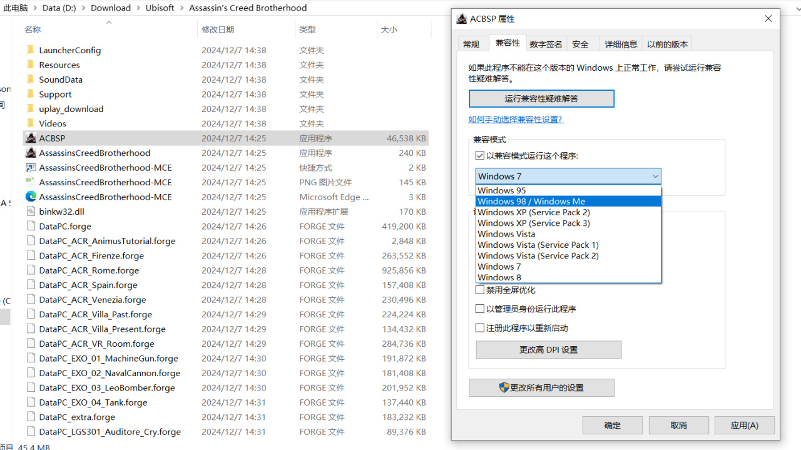Viewport: 801px width, 450px height.
Task: Click the DataPC_ACR_AnimusTutorial.forge file icon
Action: 30,241
